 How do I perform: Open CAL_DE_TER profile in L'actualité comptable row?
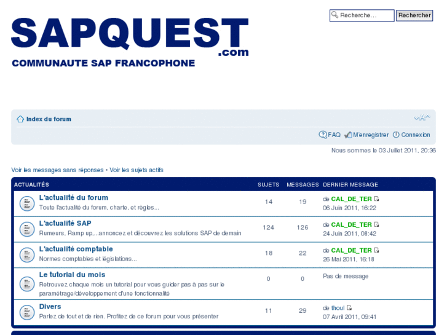coord(352,250)
